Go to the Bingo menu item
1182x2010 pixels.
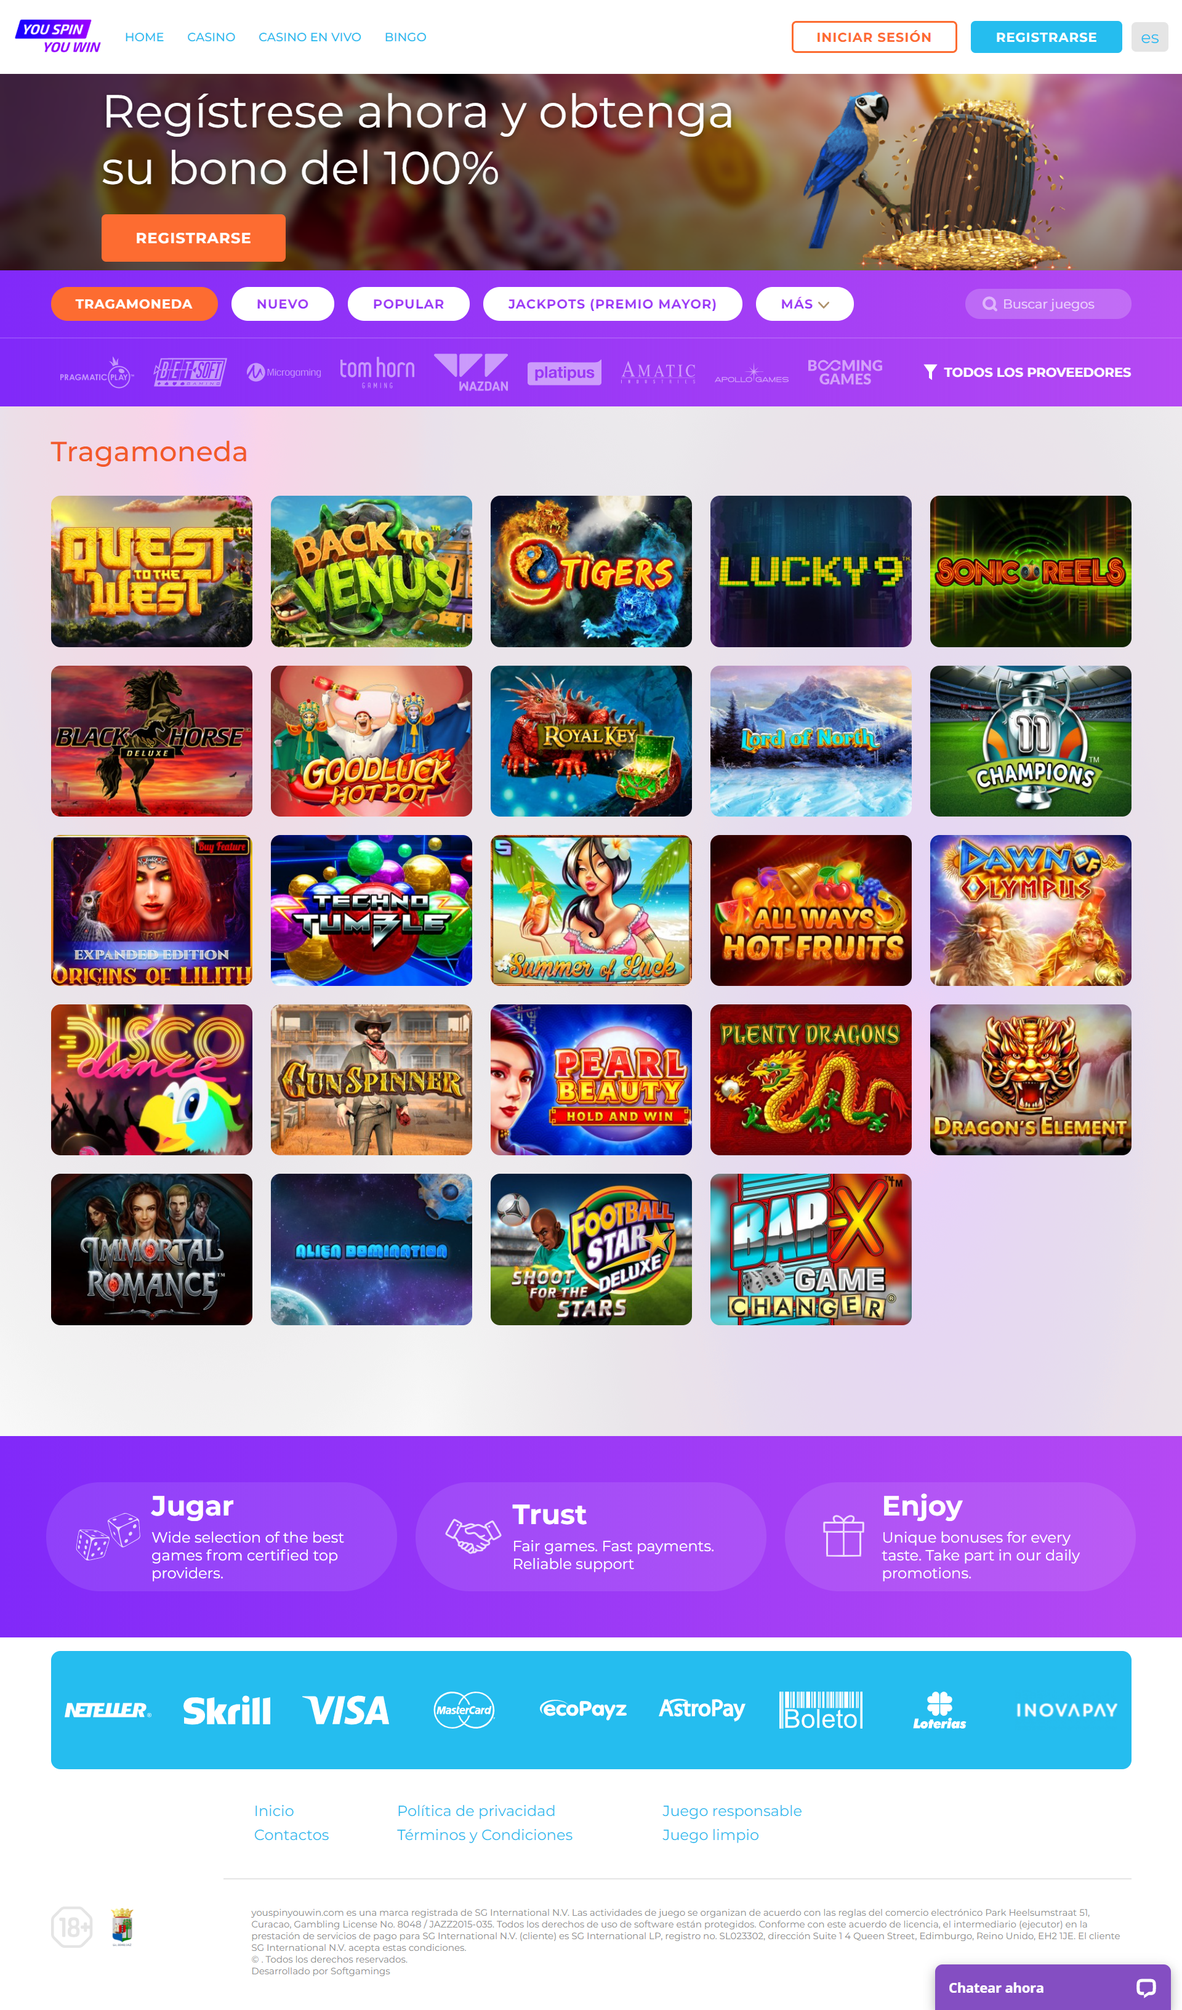tap(405, 37)
